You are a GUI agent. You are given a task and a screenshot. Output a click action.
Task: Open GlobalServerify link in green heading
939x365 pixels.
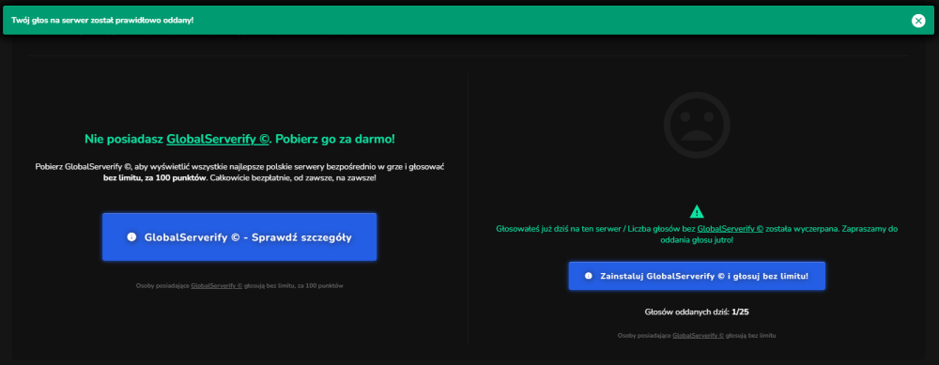tap(218, 140)
